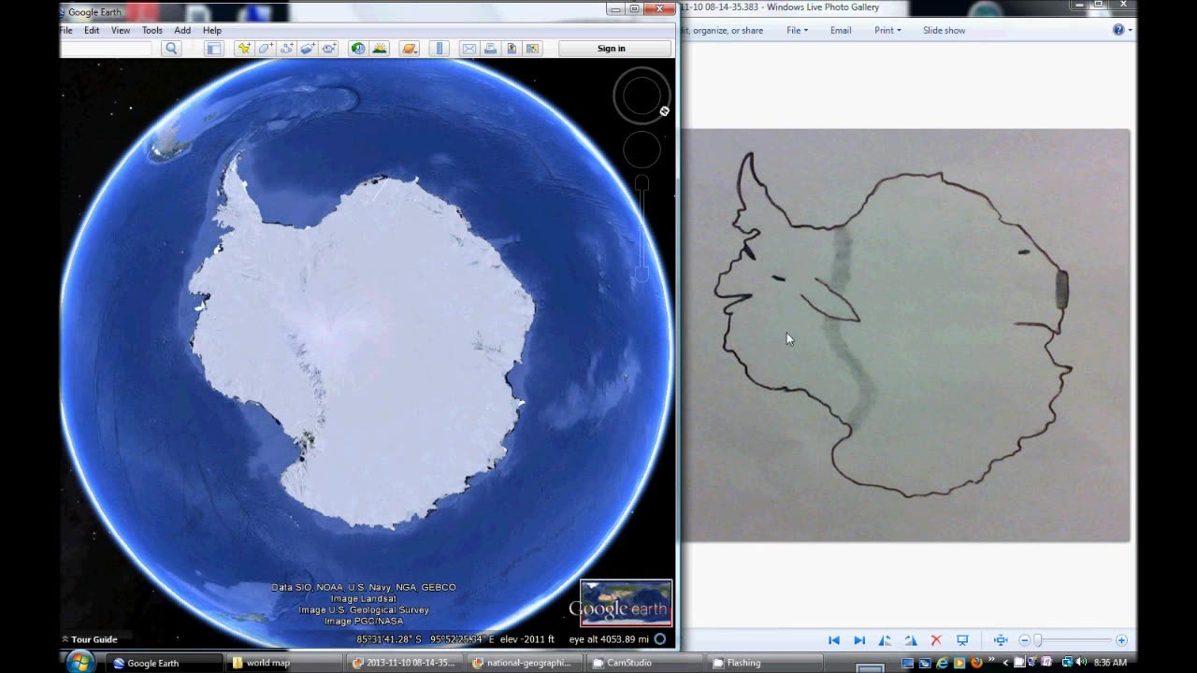
Task: Open the View menu in Google Earth
Action: pyautogui.click(x=121, y=30)
